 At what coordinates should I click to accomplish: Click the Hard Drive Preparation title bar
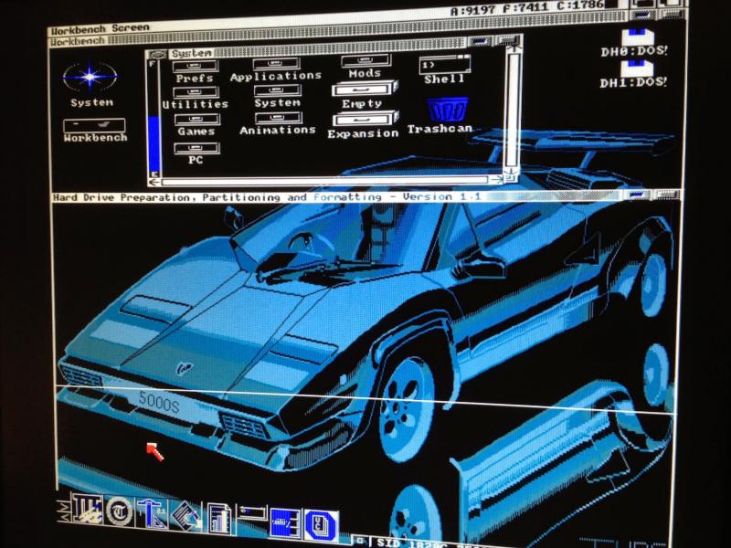tap(337, 196)
